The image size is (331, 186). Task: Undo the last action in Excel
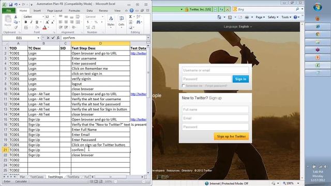click(16, 4)
